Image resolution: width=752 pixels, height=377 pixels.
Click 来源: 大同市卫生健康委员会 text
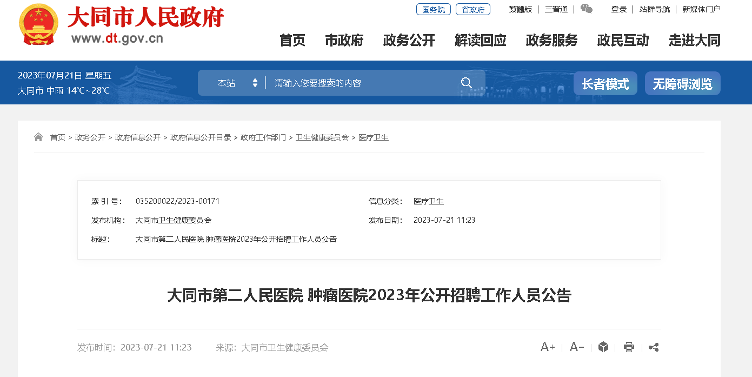[x=272, y=347]
